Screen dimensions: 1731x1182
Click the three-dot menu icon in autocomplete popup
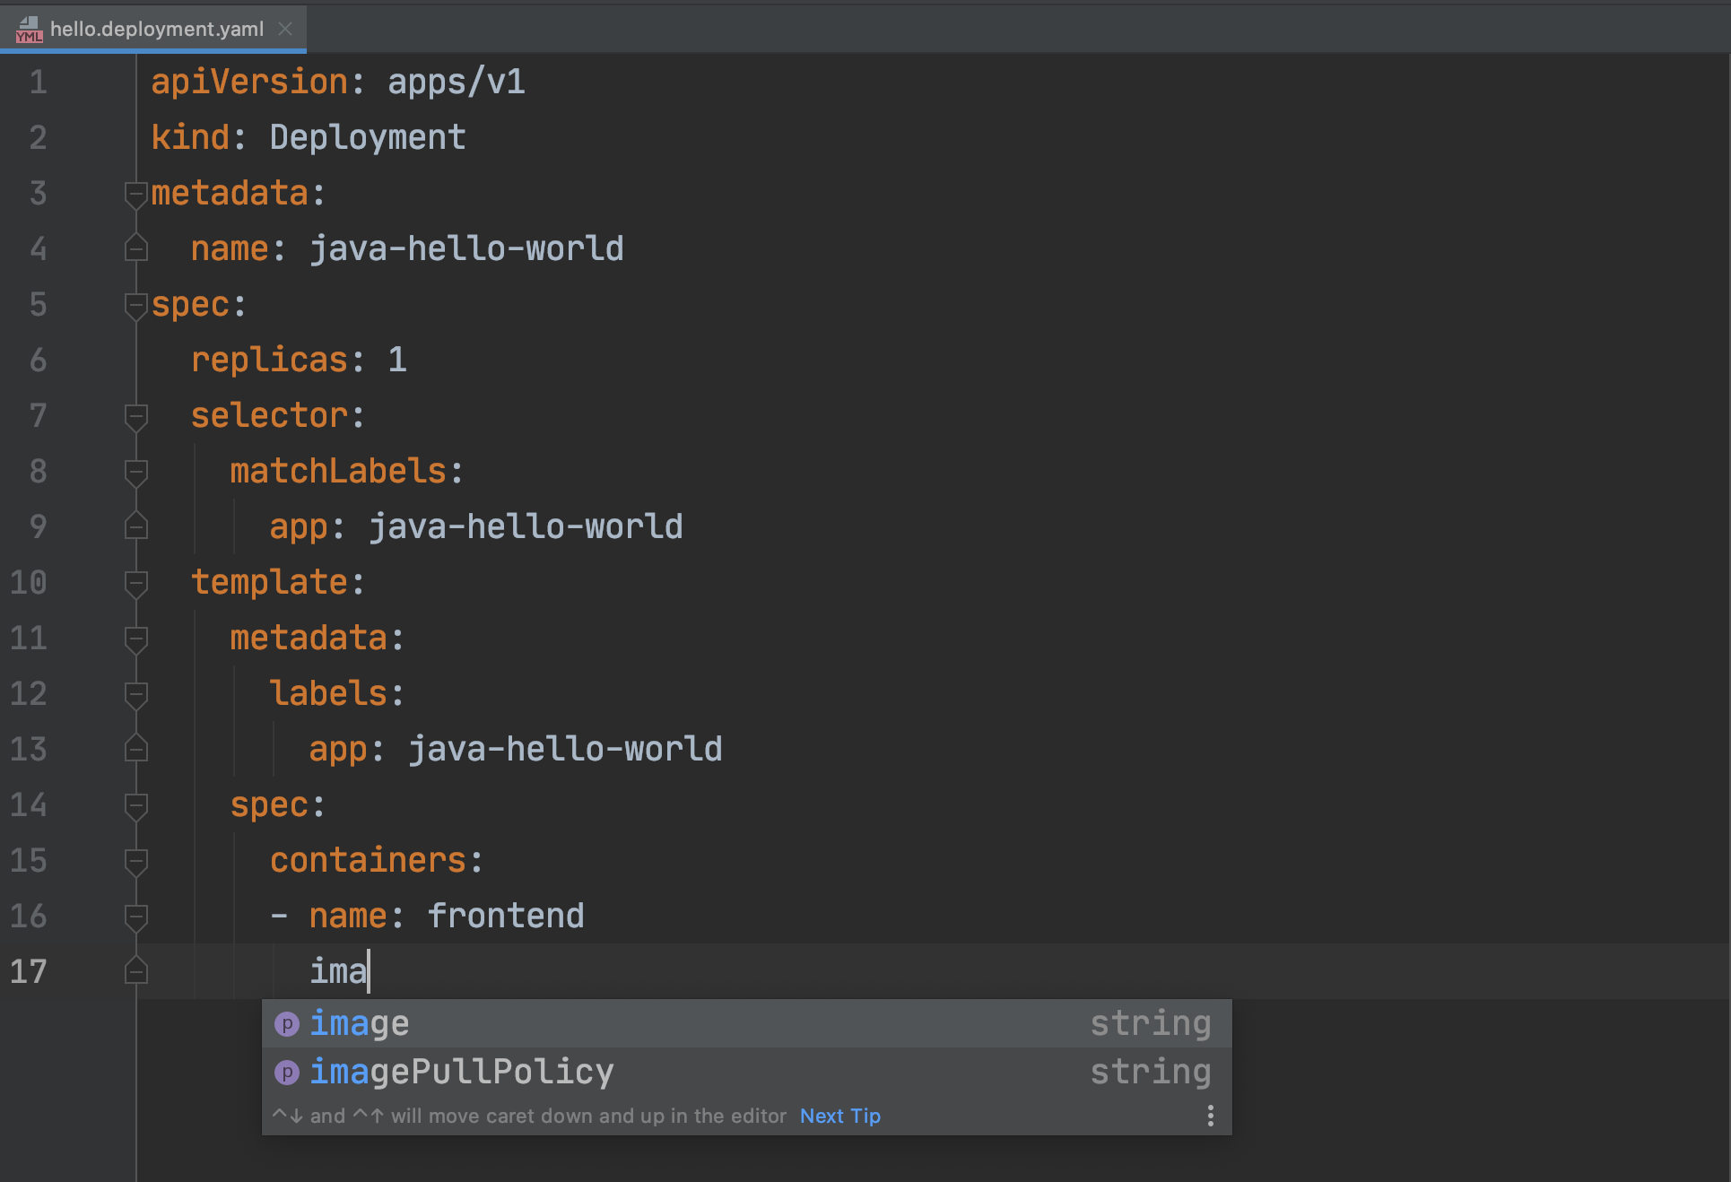[1210, 1117]
